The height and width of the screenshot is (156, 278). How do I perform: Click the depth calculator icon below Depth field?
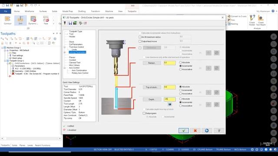click(170, 104)
